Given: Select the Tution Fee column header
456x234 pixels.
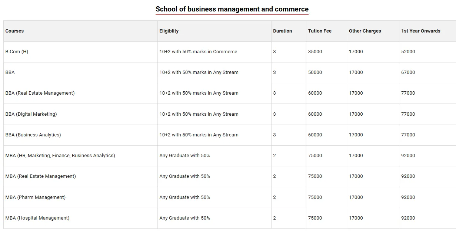Looking at the screenshot, I should click(320, 31).
